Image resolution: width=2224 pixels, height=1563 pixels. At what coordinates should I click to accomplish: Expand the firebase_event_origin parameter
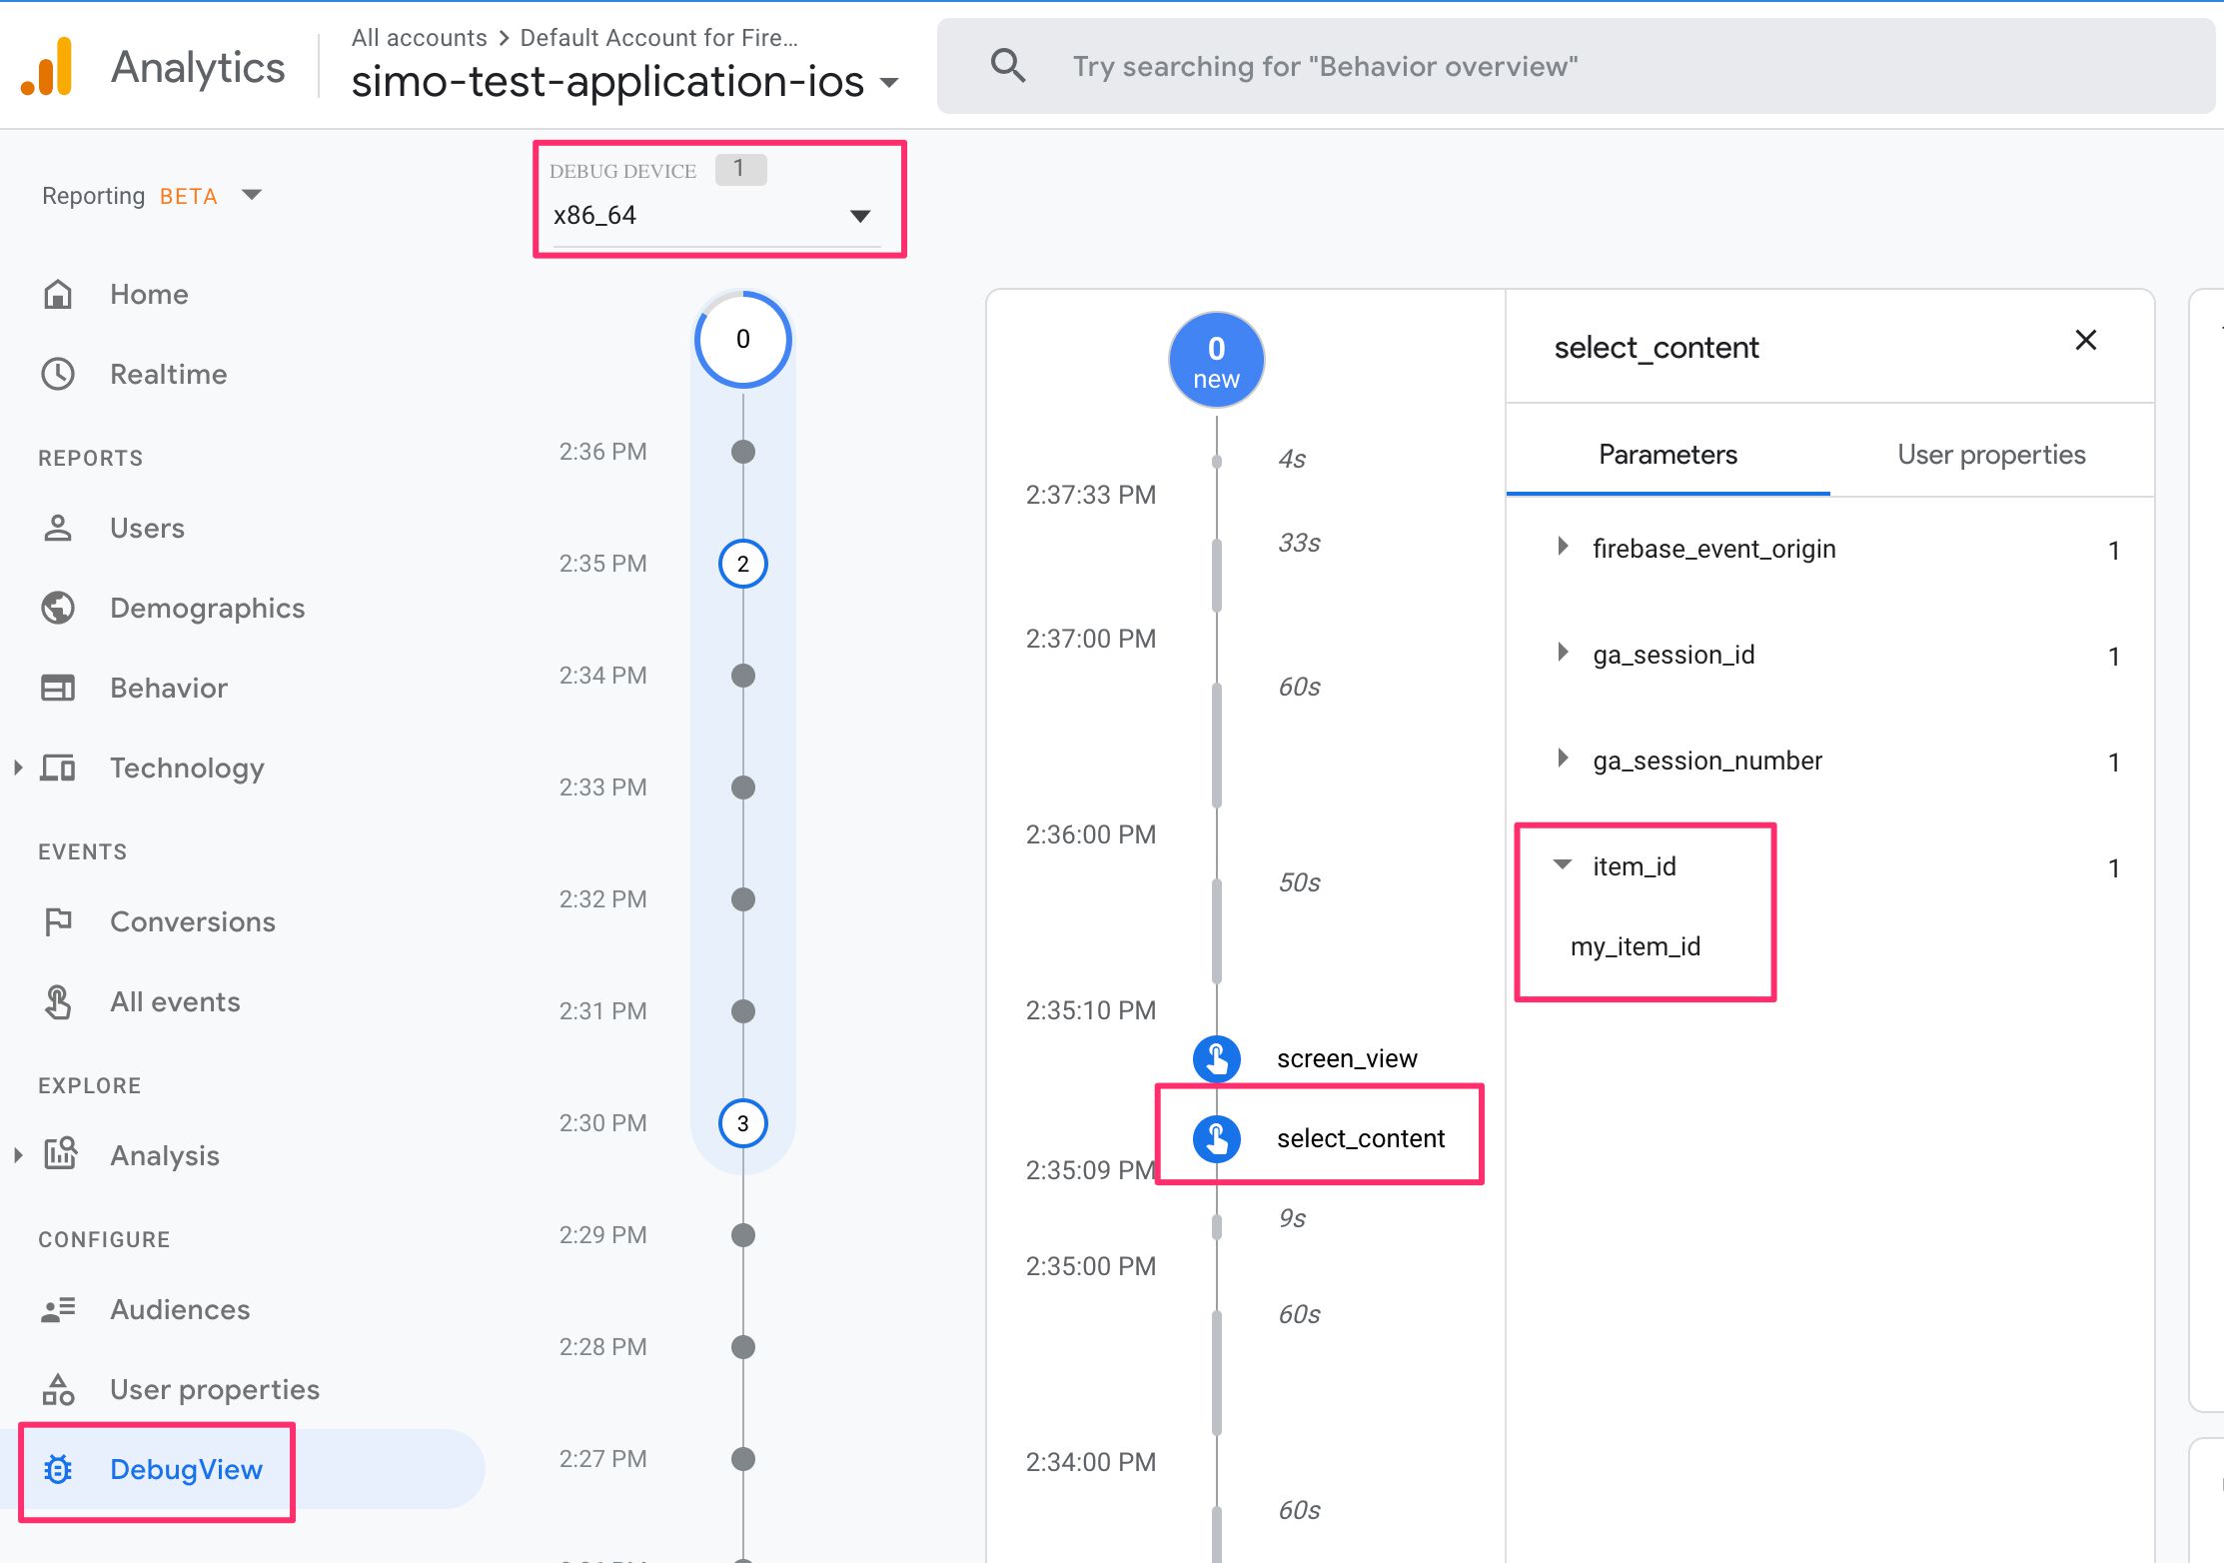click(1564, 547)
